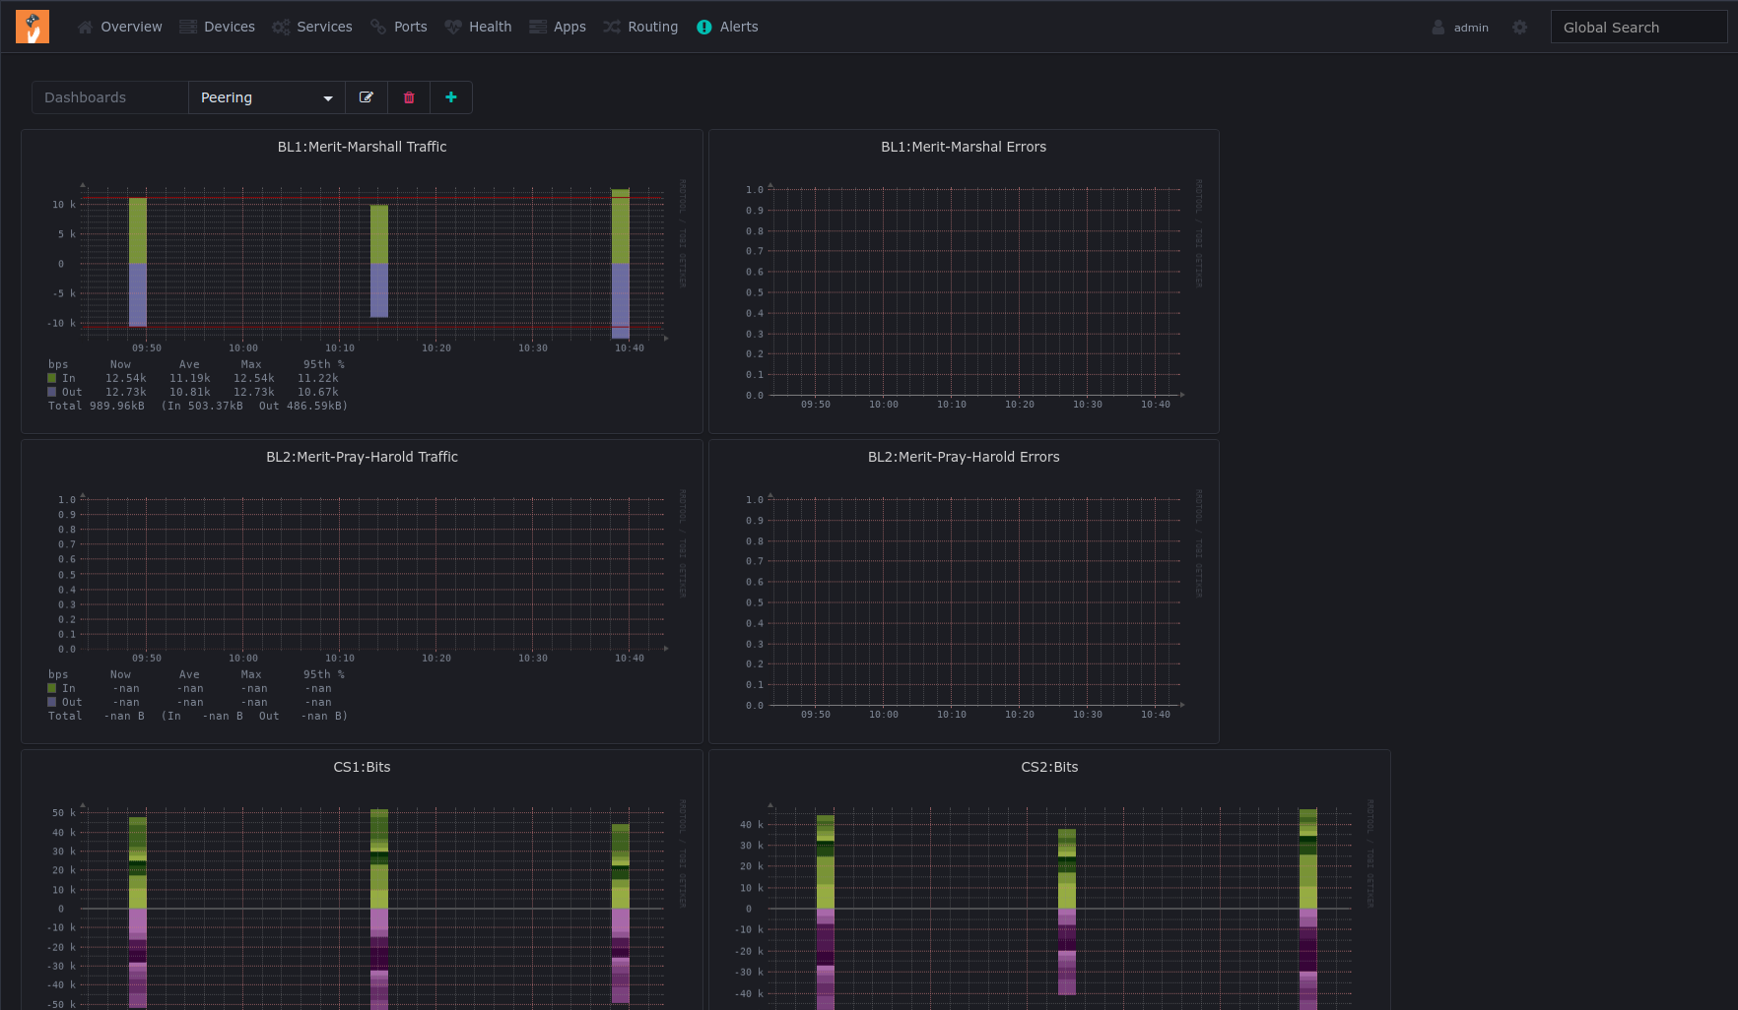Open the Alerts menu
This screenshot has width=1738, height=1010.
[727, 28]
